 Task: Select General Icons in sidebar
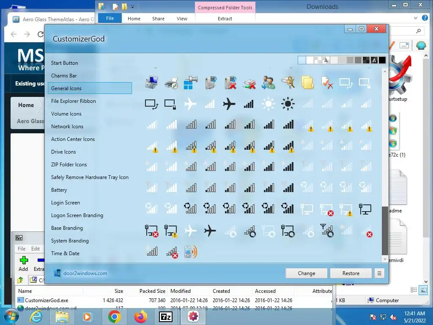[90, 88]
